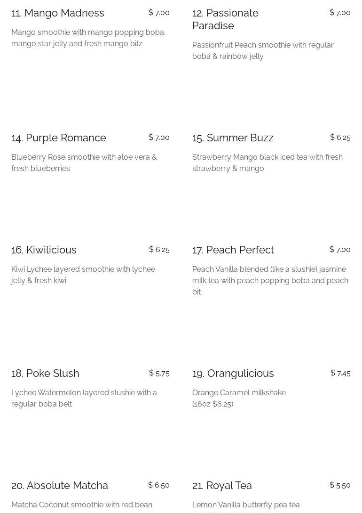
Task: Click the Peach Perfect heading
Action: (x=233, y=250)
